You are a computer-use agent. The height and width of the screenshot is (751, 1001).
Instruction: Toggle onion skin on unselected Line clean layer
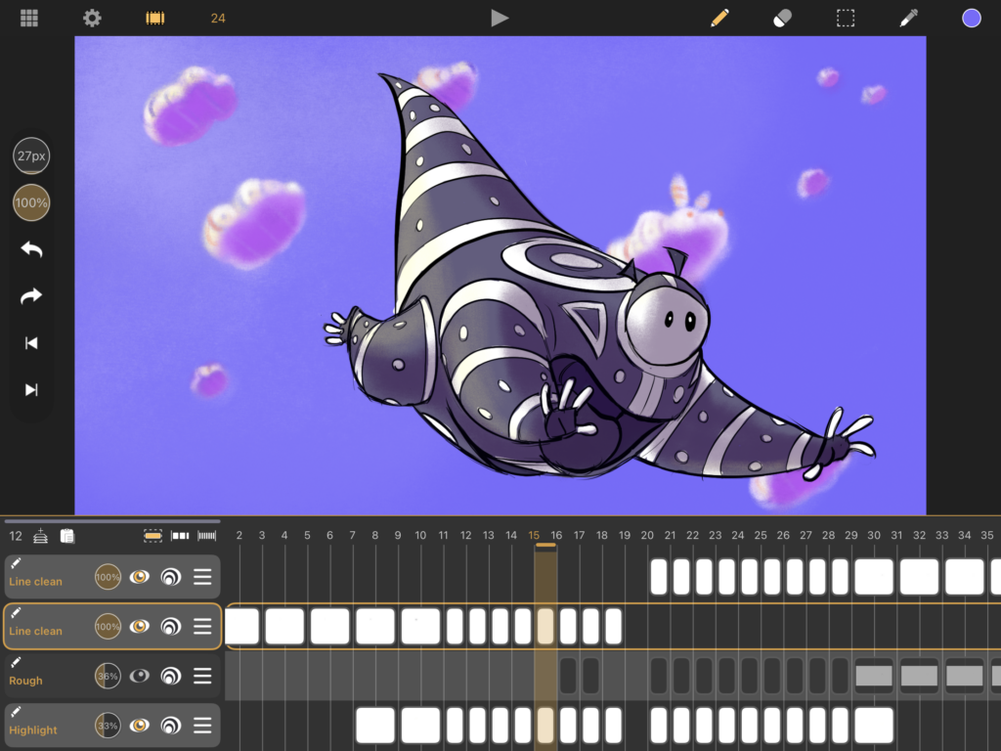tap(170, 577)
